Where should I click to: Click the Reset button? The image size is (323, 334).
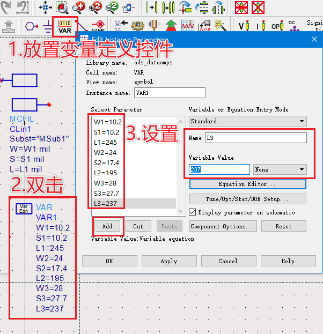[284, 226]
